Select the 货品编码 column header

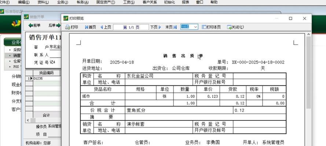pyautogui.click(x=46, y=73)
